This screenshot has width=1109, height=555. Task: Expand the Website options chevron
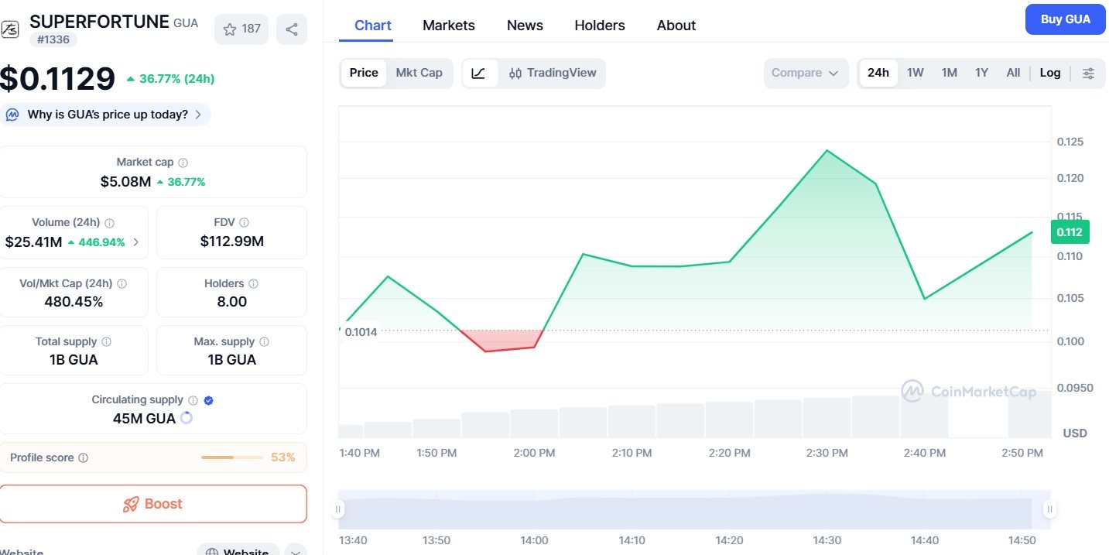point(295,550)
